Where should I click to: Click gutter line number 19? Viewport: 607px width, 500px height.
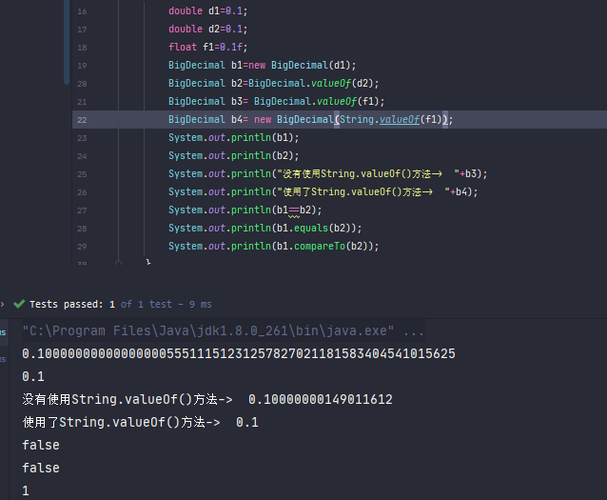click(82, 66)
